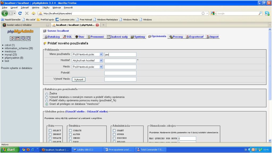The image size is (272, 153).
Task: Click the search magnifier icon
Action: coord(260,13)
